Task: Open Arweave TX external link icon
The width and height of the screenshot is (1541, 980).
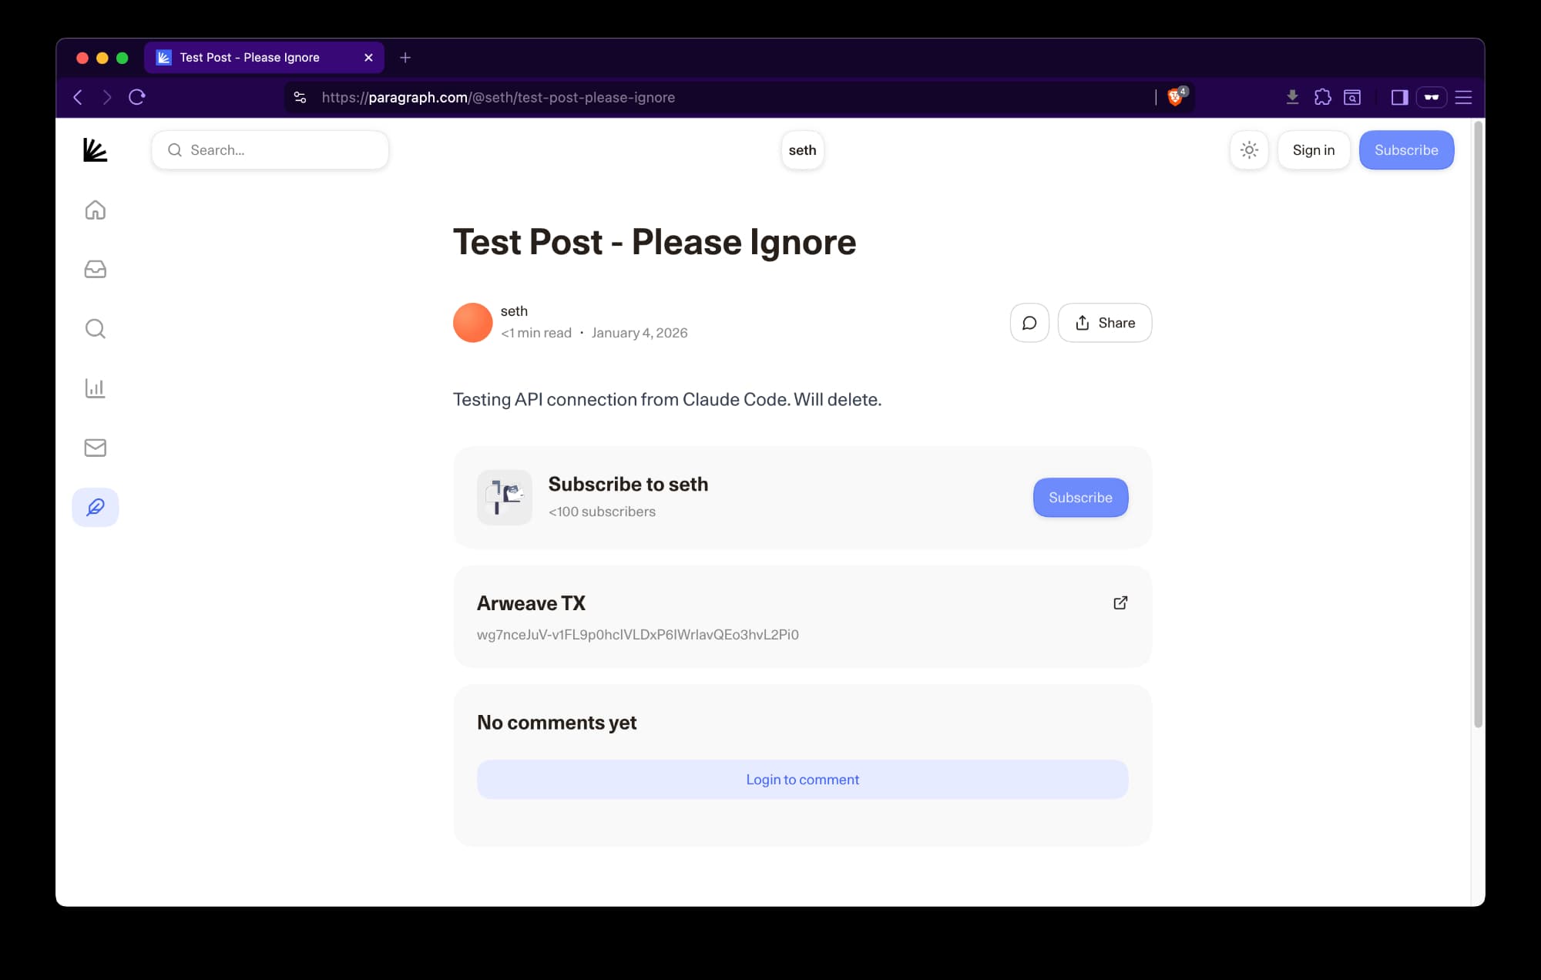Action: click(1120, 602)
